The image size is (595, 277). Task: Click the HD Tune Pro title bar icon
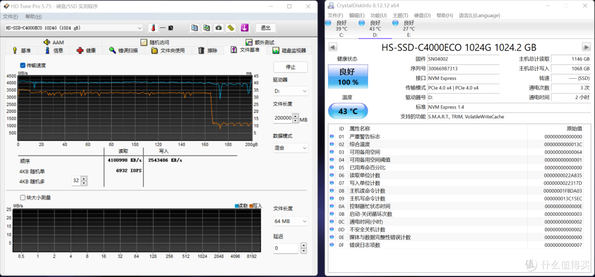tap(6, 6)
